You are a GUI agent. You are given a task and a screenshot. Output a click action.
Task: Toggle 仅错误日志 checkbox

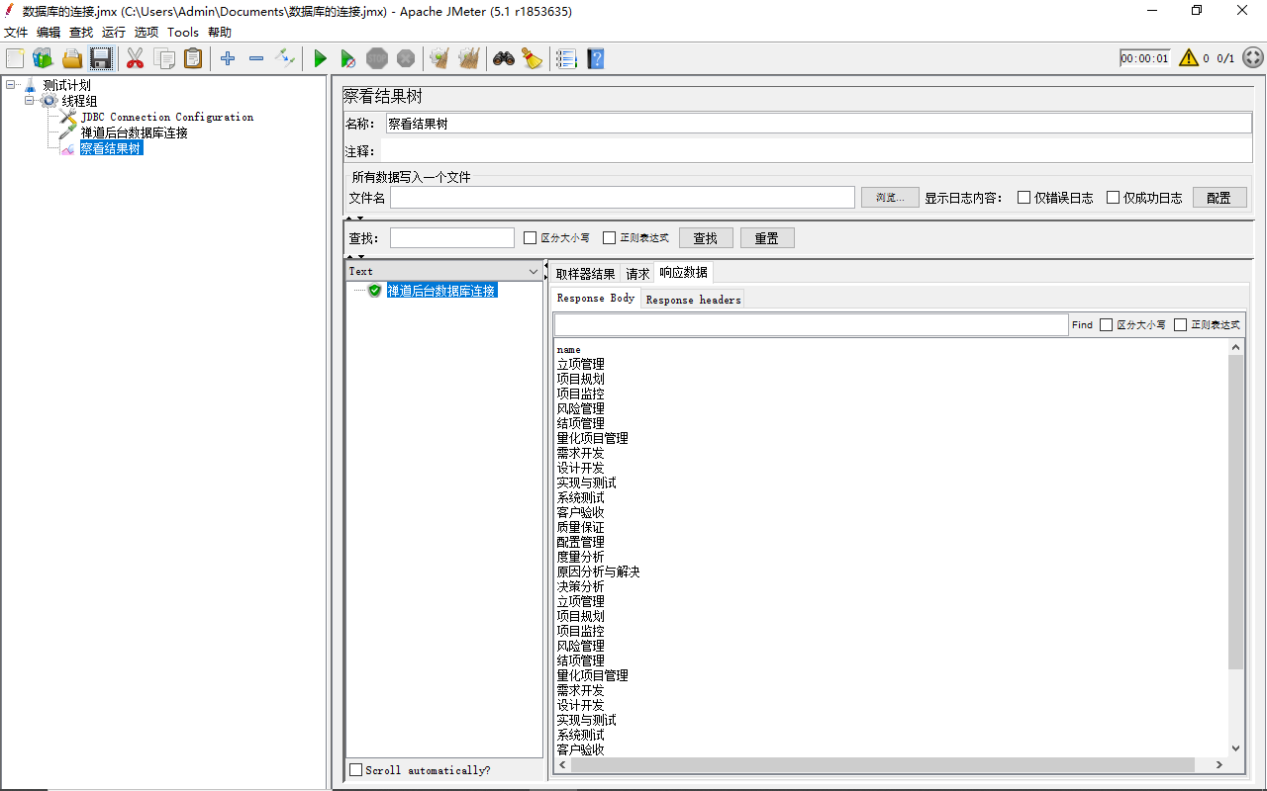pos(1024,197)
